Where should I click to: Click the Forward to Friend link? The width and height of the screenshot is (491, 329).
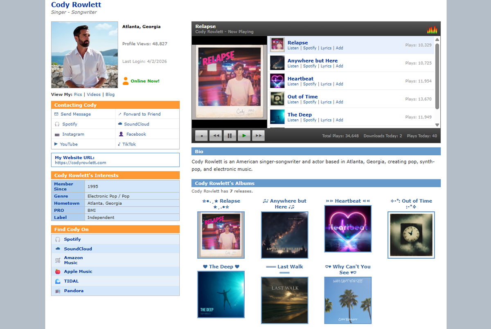pyautogui.click(x=142, y=114)
